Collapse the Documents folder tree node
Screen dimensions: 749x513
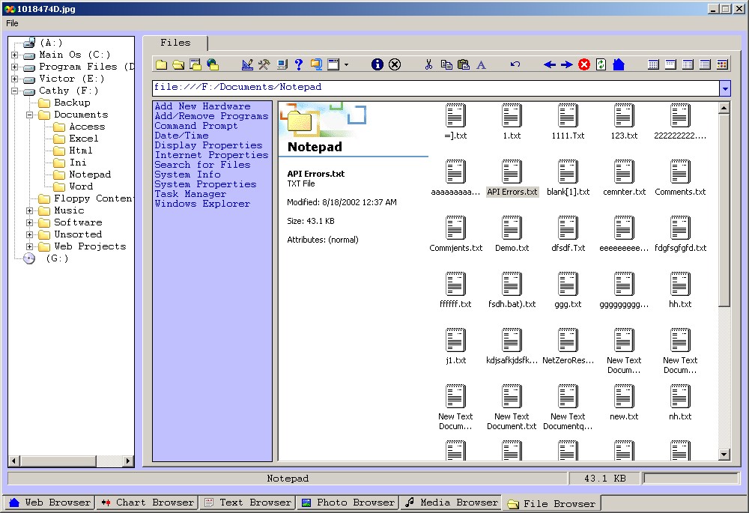coord(30,115)
